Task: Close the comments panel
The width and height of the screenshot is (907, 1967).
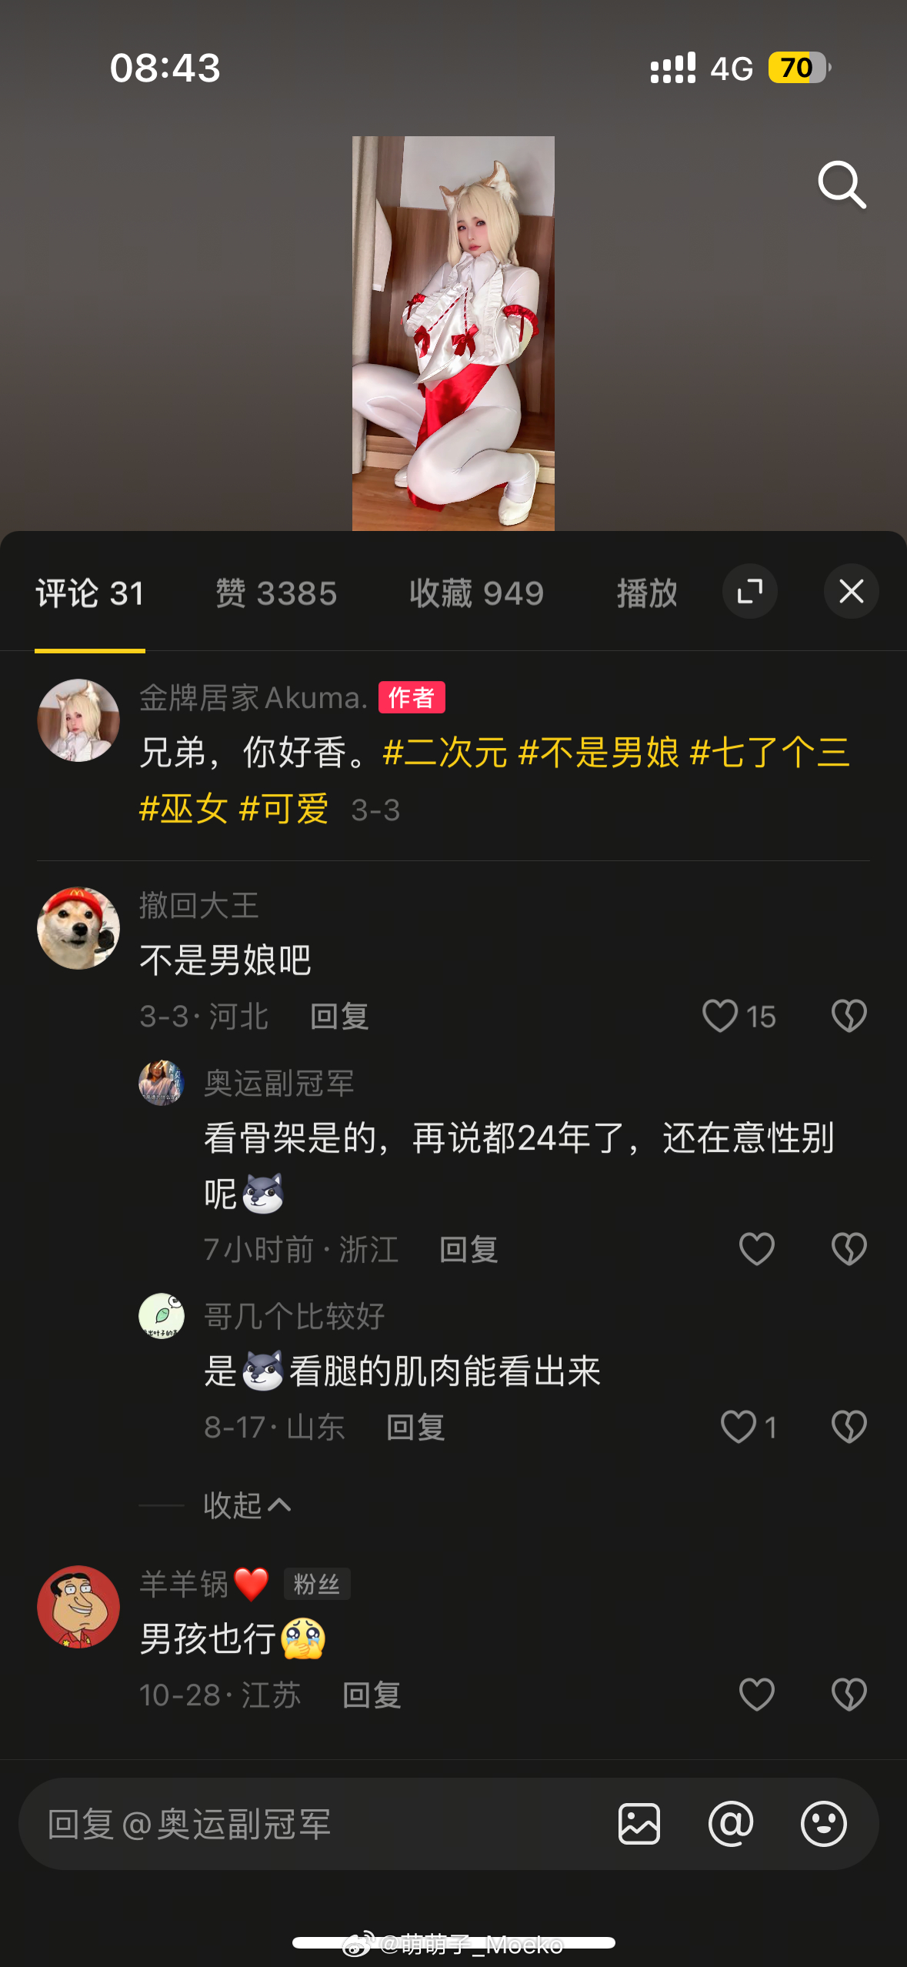Action: (851, 591)
